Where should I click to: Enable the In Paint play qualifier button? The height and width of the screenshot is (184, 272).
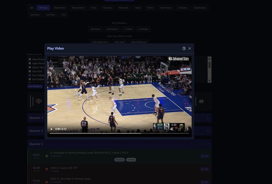(128, 29)
